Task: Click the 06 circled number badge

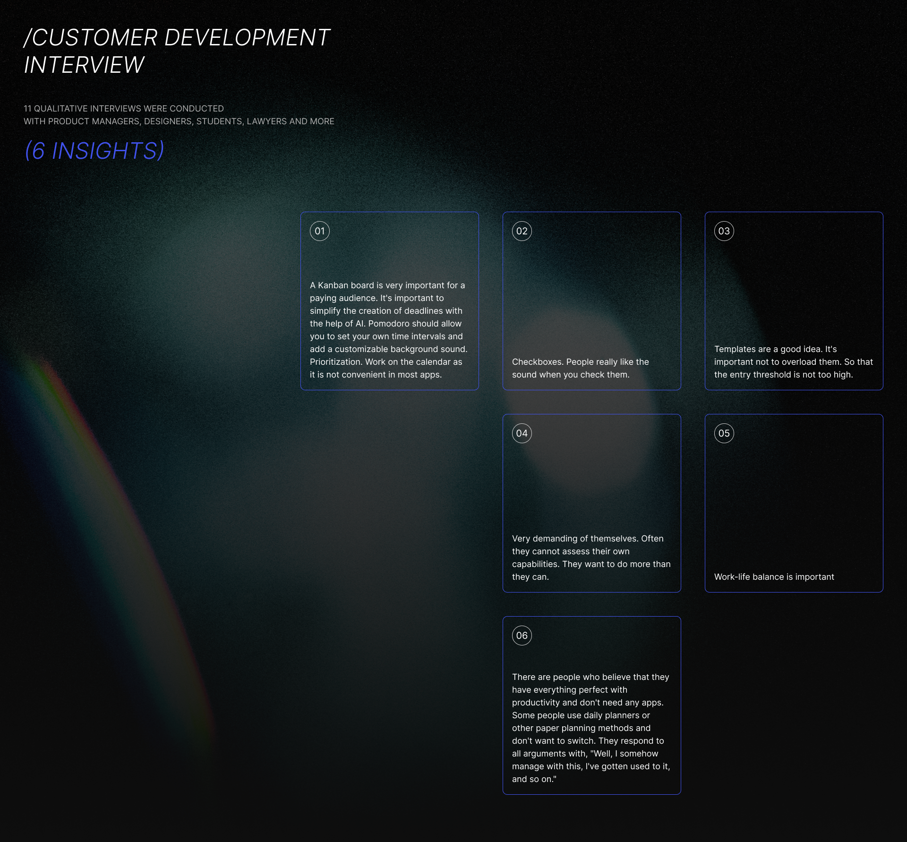Action: point(522,636)
